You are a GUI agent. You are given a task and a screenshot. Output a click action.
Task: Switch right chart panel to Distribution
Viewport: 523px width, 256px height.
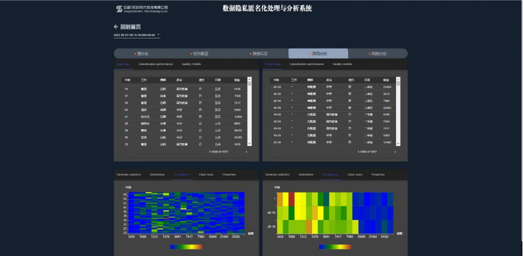coord(306,175)
